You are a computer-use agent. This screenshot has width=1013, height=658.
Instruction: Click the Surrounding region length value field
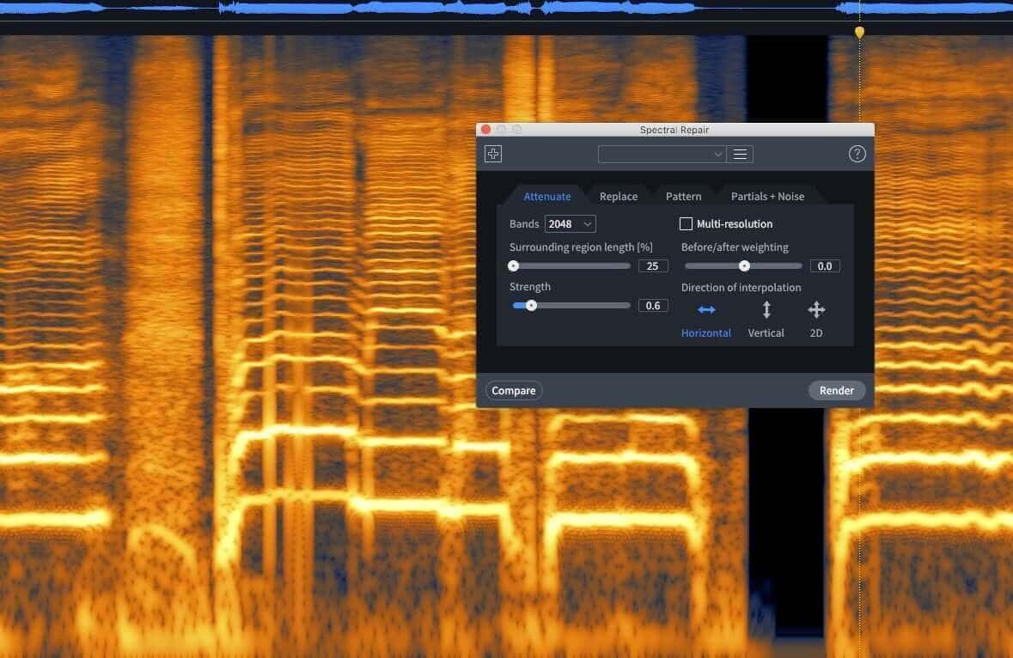click(x=652, y=266)
